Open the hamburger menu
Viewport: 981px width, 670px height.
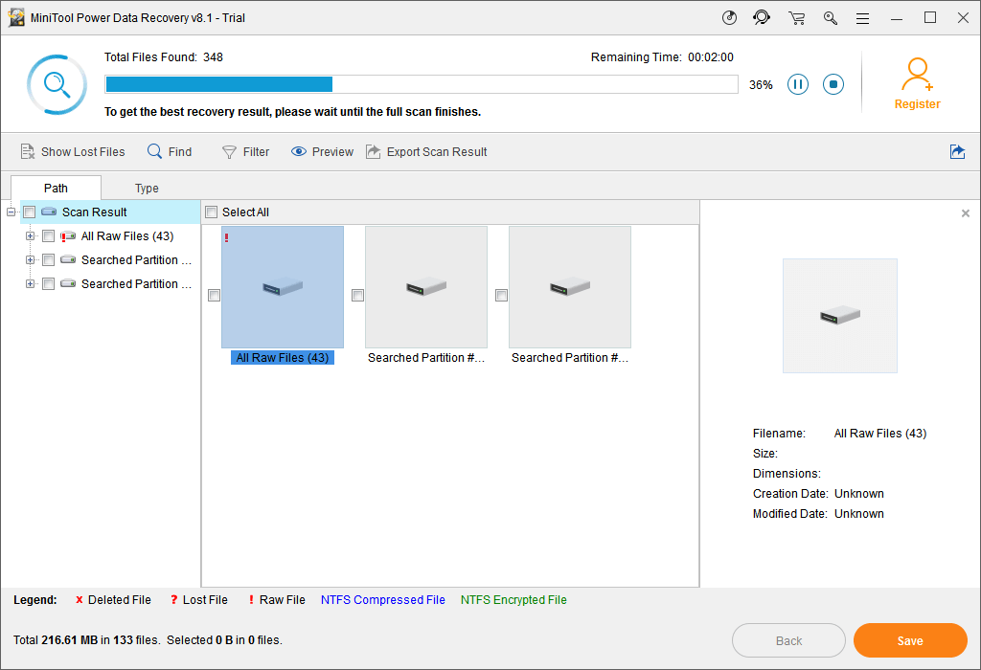tap(863, 19)
